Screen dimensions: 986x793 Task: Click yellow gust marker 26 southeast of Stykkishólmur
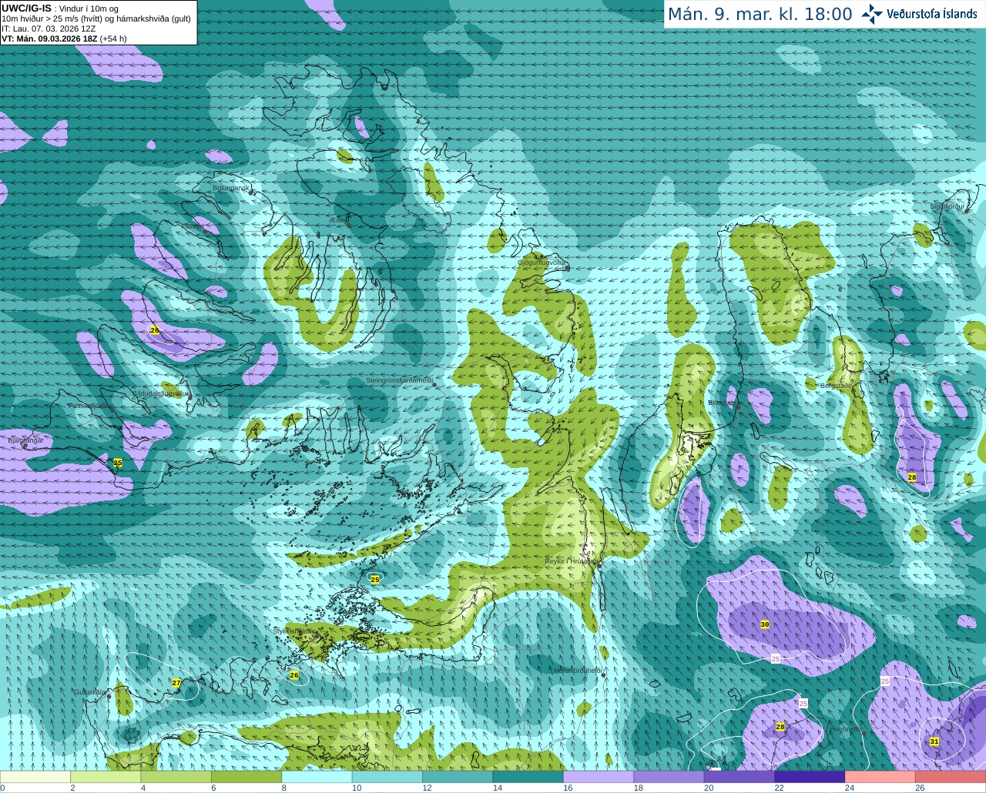click(293, 675)
